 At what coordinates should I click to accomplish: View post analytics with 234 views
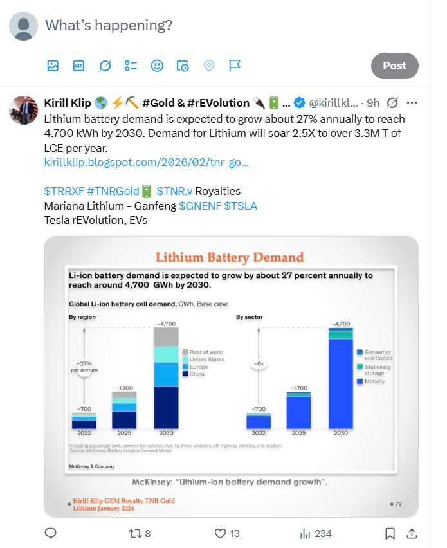[315, 533]
